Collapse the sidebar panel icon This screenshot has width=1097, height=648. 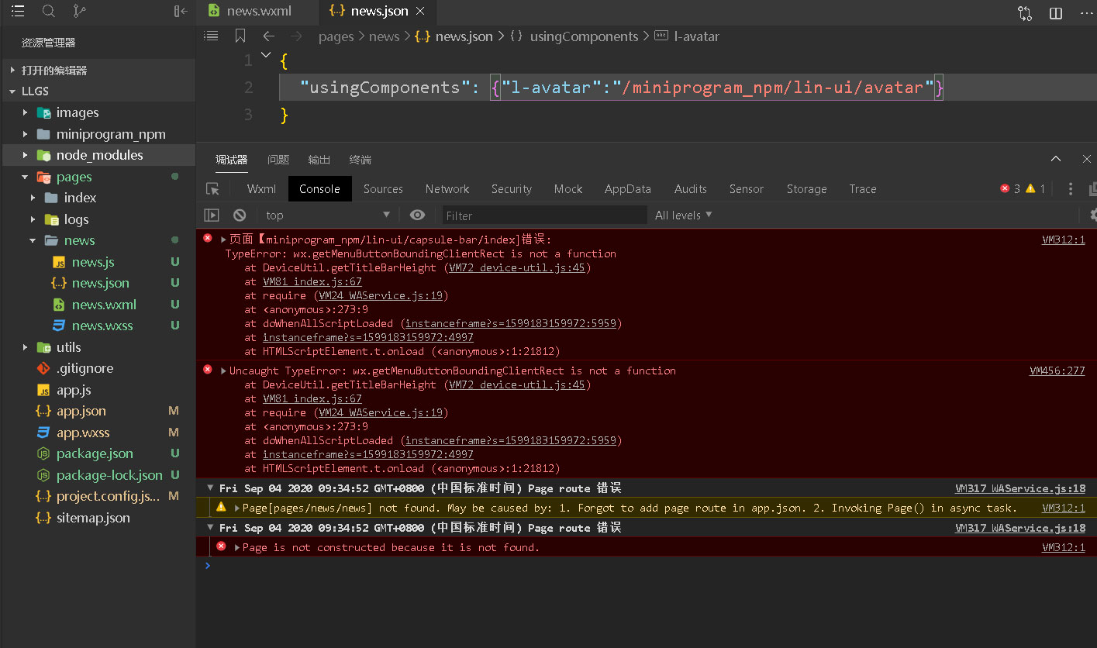point(181,12)
